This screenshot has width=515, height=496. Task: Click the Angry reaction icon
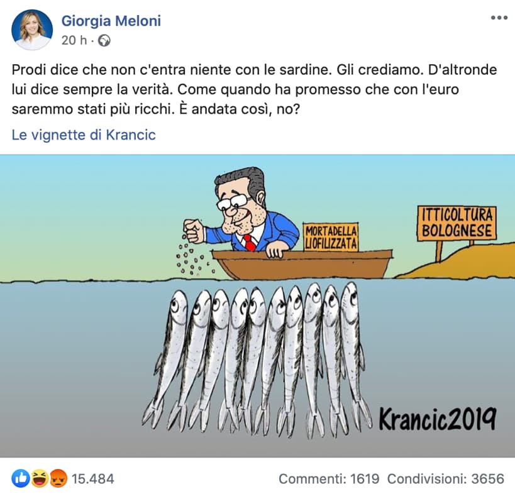click(58, 479)
